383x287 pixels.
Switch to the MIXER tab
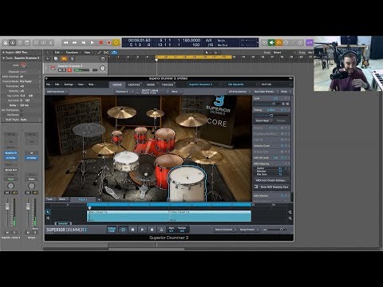point(151,85)
